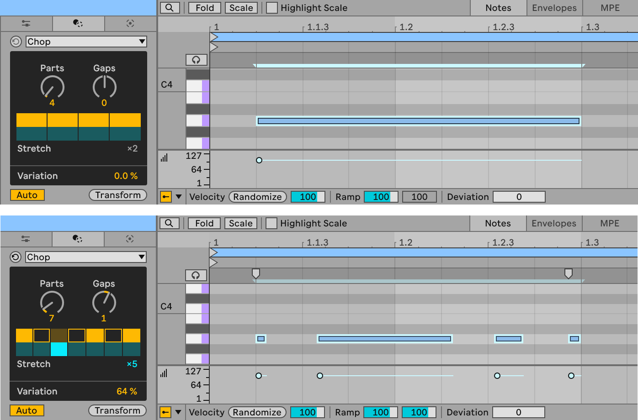Click the Ramp end value in the top editor
The height and width of the screenshot is (420, 638).
[x=420, y=197]
